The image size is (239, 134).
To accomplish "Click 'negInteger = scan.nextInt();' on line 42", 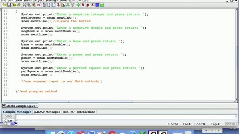I will pyautogui.click(x=49, y=18).
